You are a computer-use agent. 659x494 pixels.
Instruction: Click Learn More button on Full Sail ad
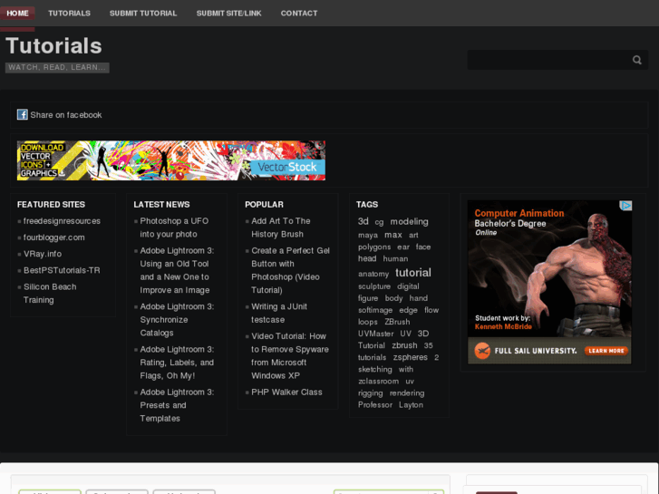coord(606,351)
